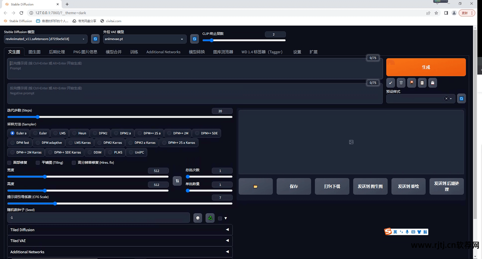
Task: Open output folder icon button
Action: (x=255, y=186)
